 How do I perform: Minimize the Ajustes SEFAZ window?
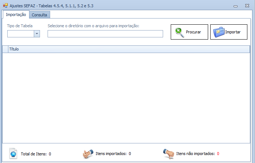(235, 6)
